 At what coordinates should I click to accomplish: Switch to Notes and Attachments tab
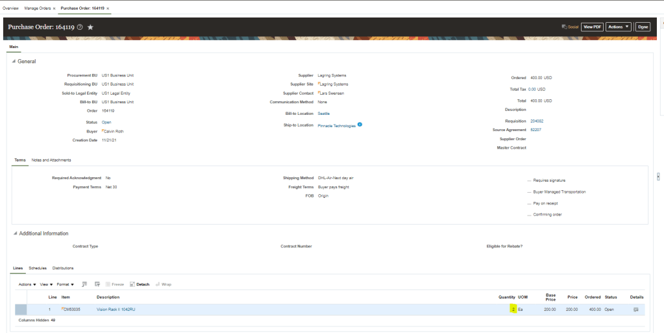tap(51, 160)
